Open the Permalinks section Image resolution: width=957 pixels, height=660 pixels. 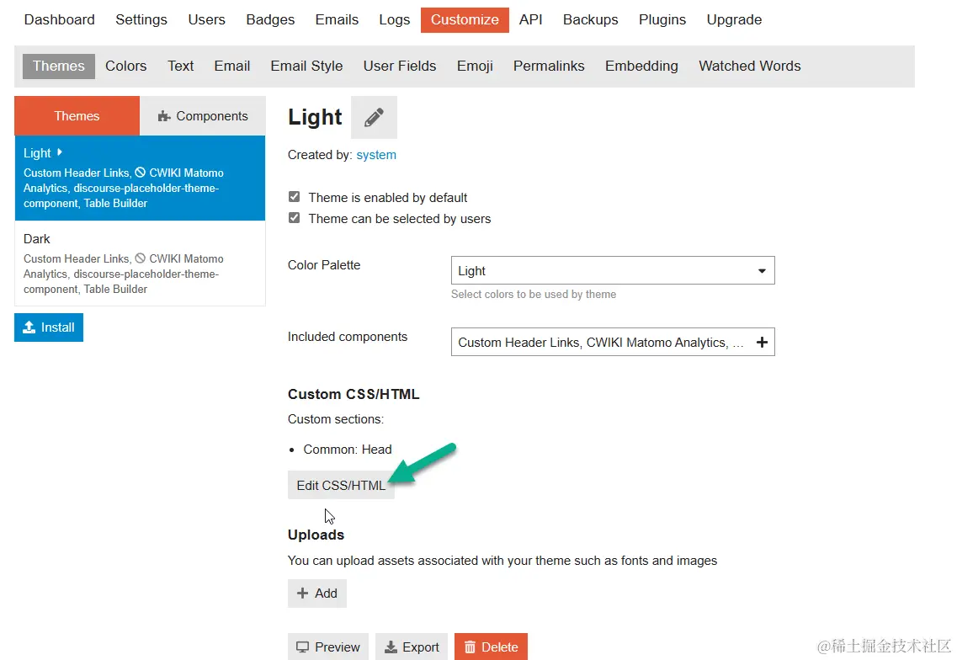point(549,66)
